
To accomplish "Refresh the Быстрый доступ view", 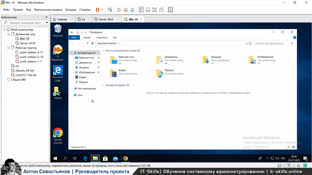I will click(250, 43).
